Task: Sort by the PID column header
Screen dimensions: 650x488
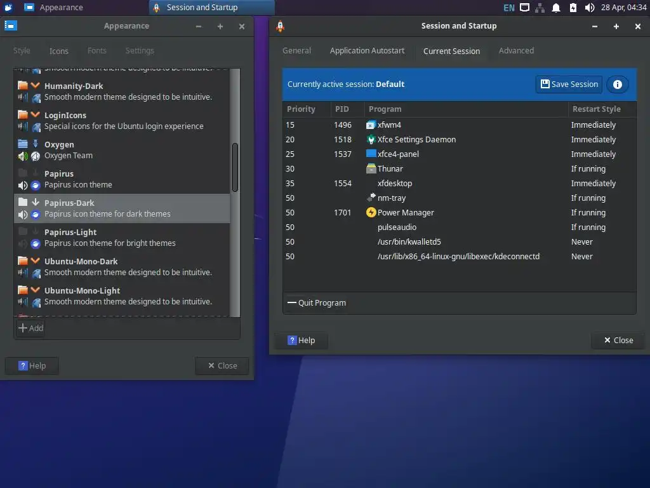Action: (347, 109)
